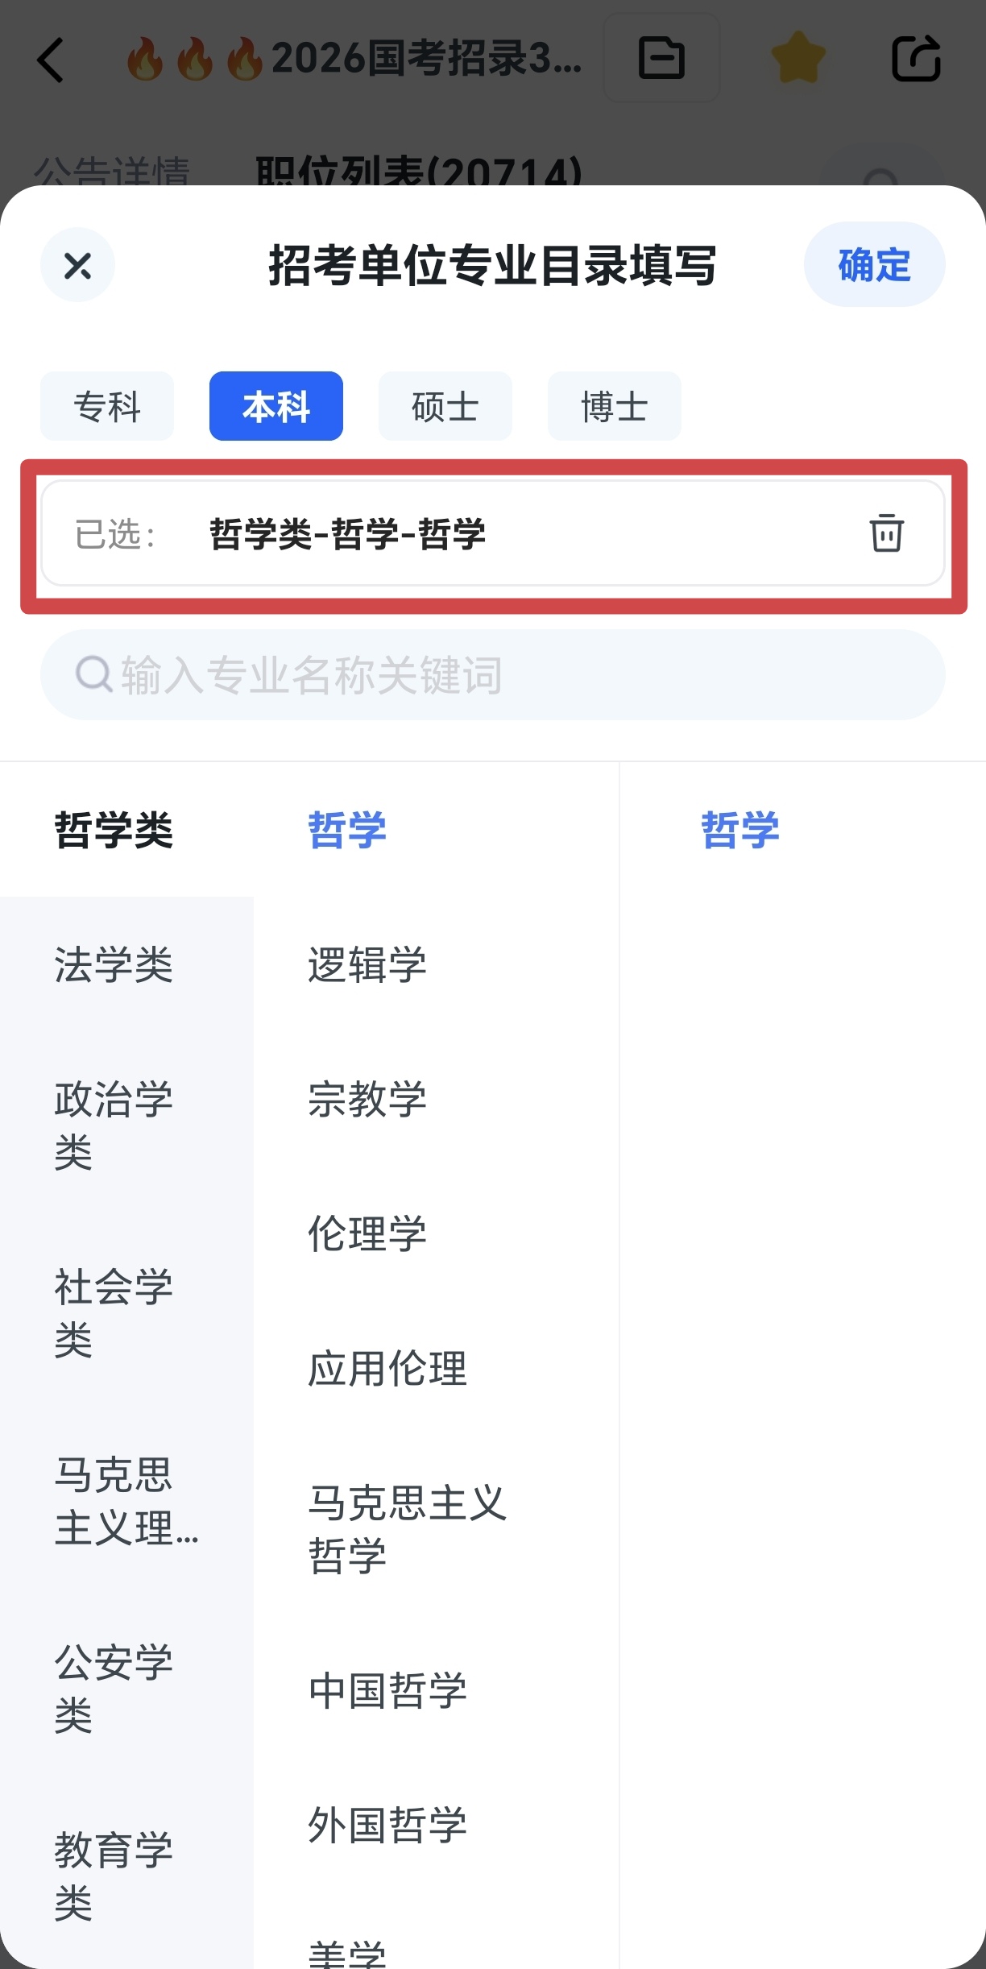
Task: Choose the 硕士 education tab
Action: click(x=445, y=406)
